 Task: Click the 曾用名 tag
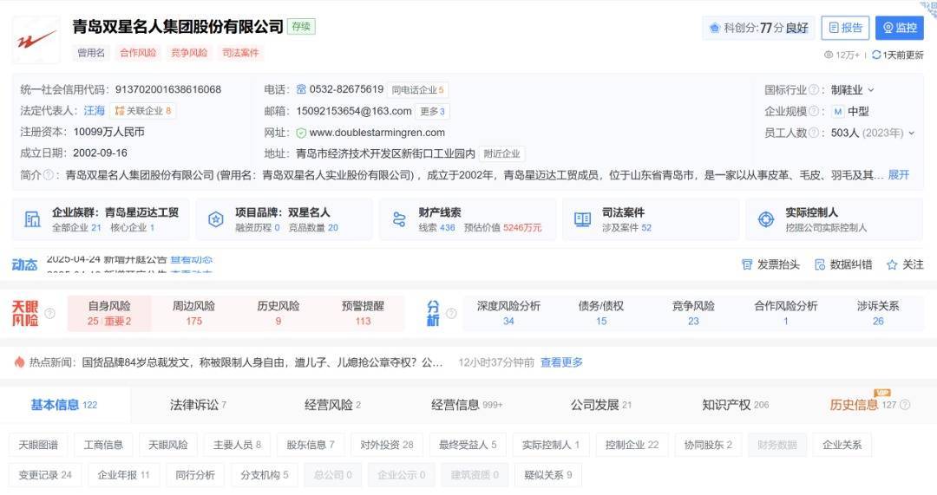pyautogui.click(x=91, y=53)
